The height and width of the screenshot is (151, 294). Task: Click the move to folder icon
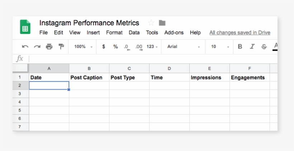pos(162,23)
